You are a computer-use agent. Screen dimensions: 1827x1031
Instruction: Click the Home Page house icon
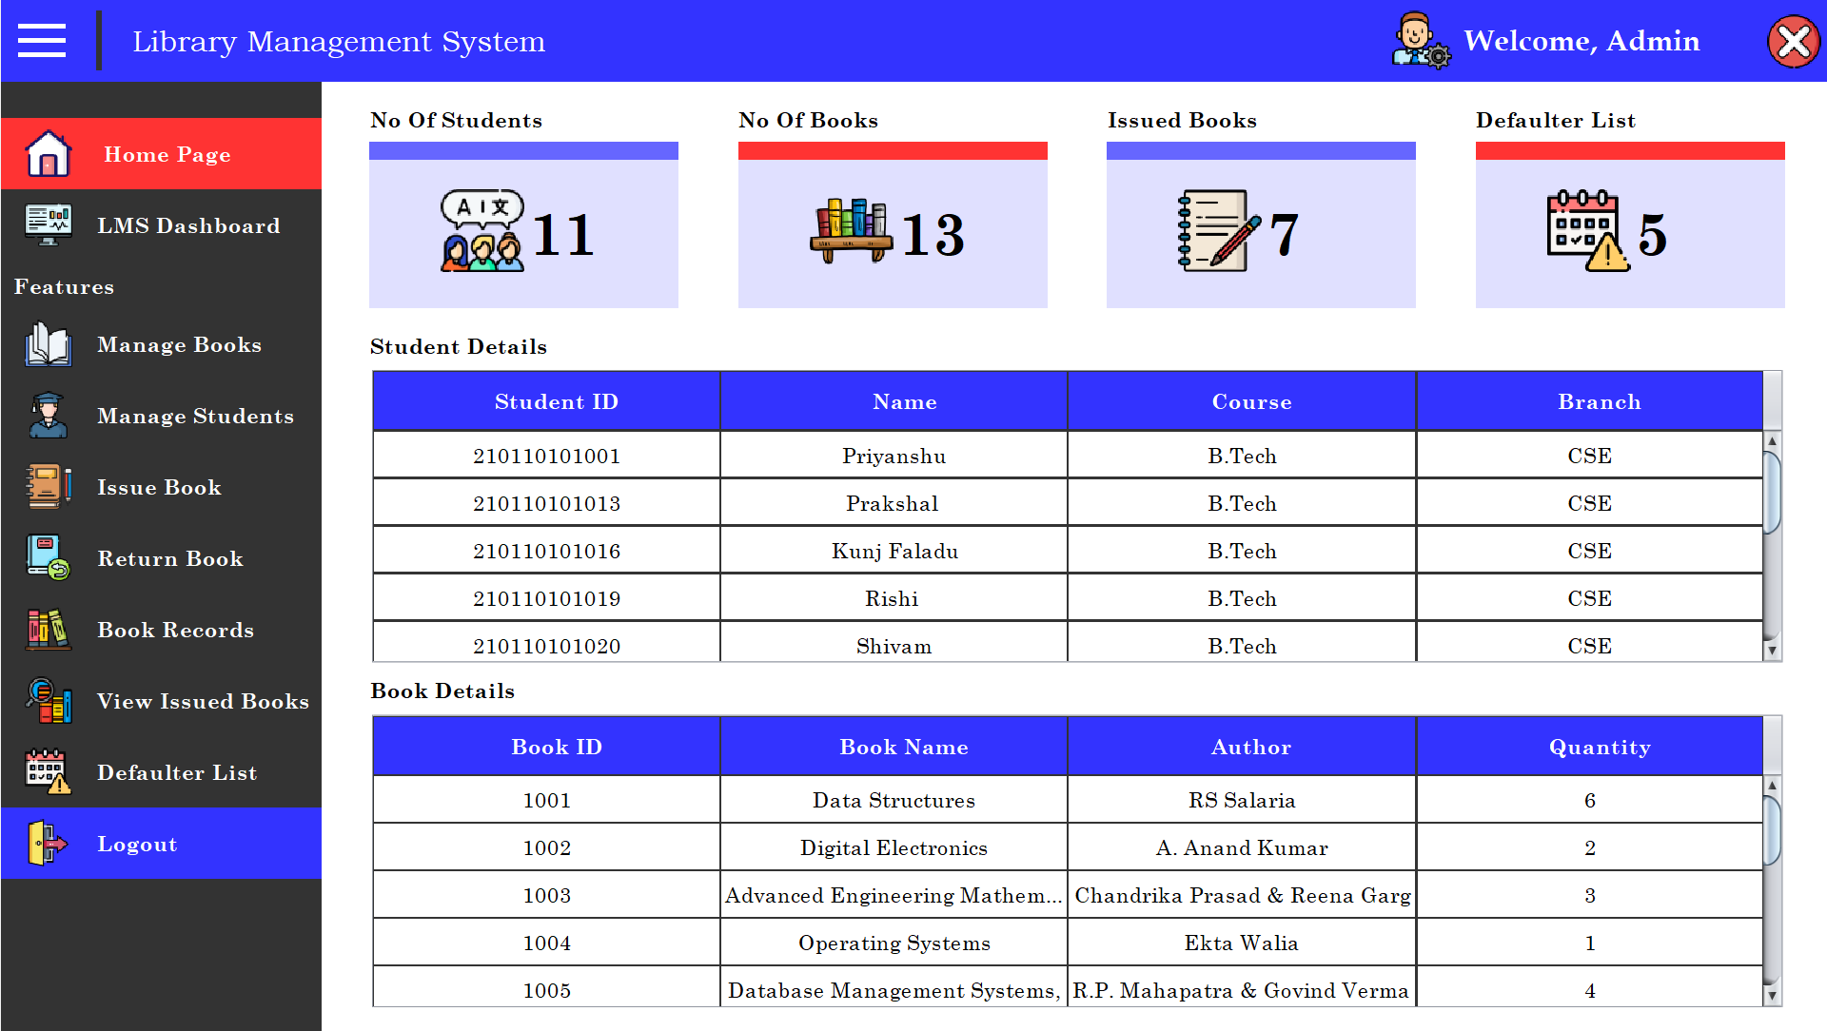coord(49,154)
